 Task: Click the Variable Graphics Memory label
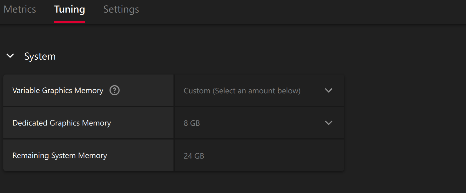coord(58,90)
